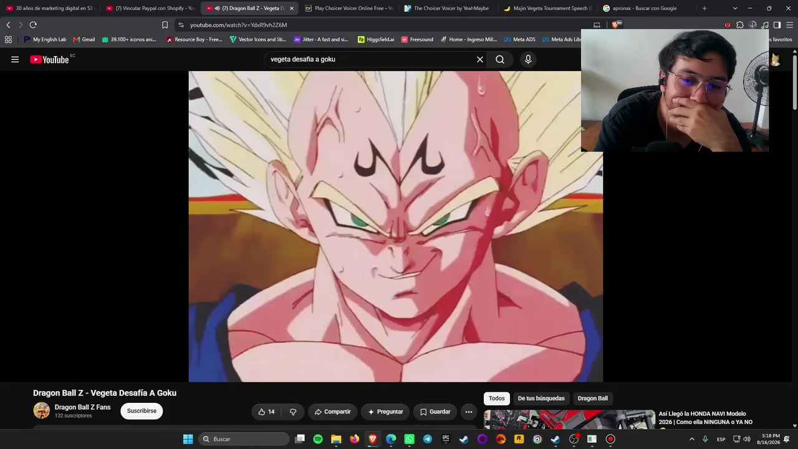Switch to '30 años de marketing digital' tab
Image resolution: width=798 pixels, height=449 pixels.
(50, 8)
